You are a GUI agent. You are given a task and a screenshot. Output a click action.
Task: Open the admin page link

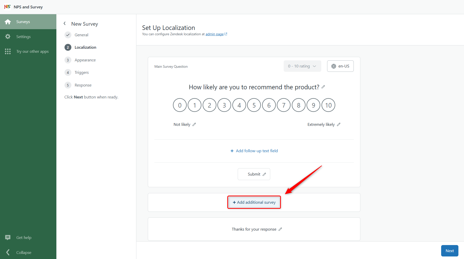tap(215, 34)
